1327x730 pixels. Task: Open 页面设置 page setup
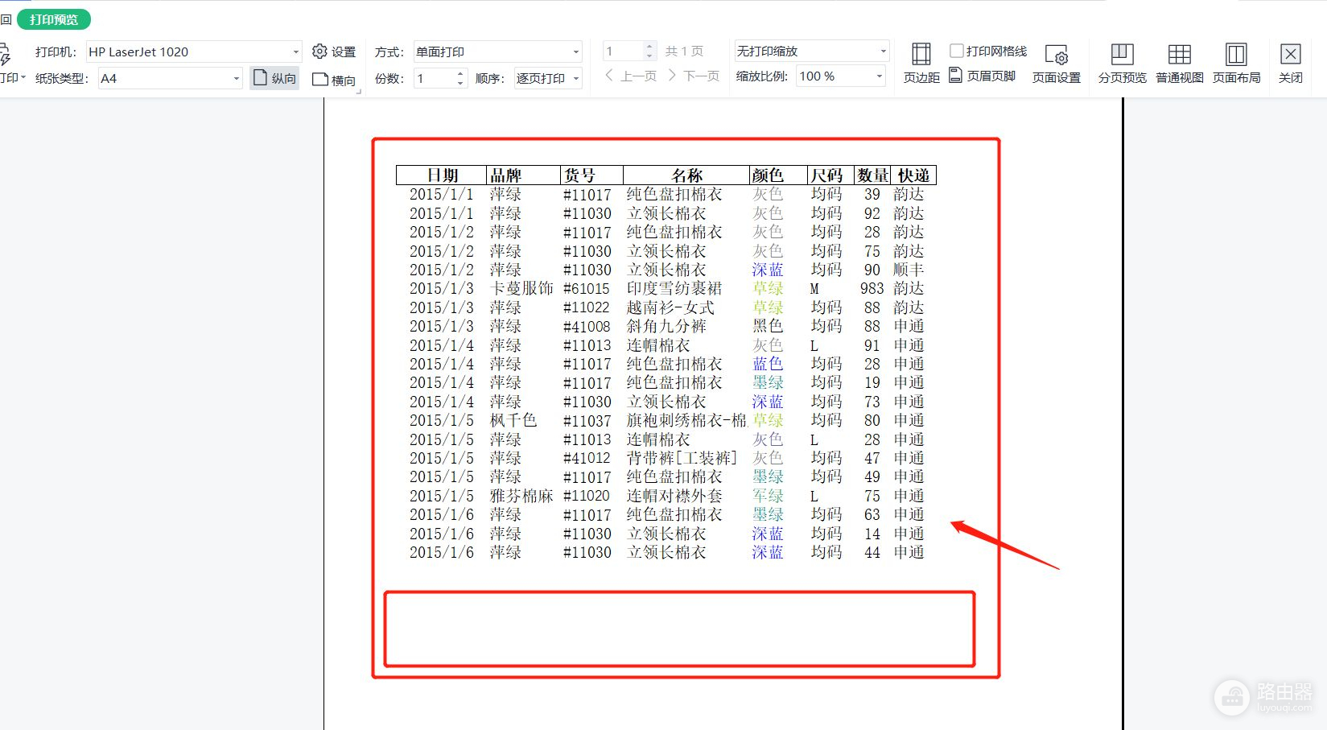tap(1056, 63)
